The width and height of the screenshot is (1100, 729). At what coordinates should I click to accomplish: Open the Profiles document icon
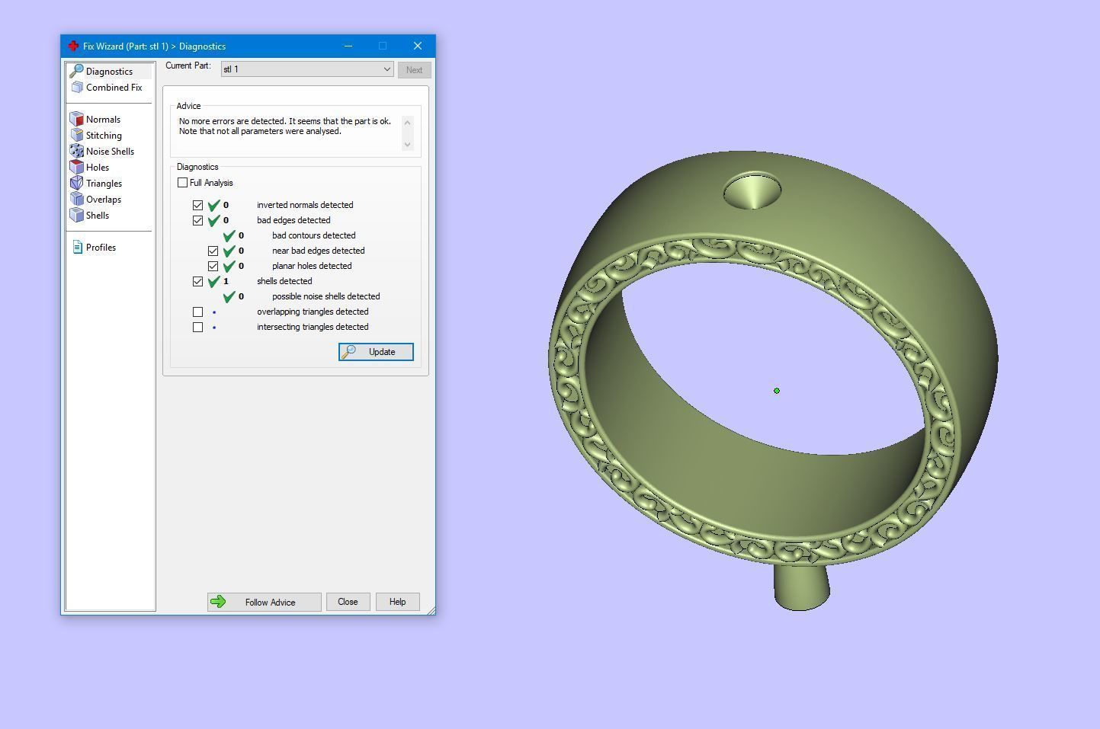coord(77,247)
